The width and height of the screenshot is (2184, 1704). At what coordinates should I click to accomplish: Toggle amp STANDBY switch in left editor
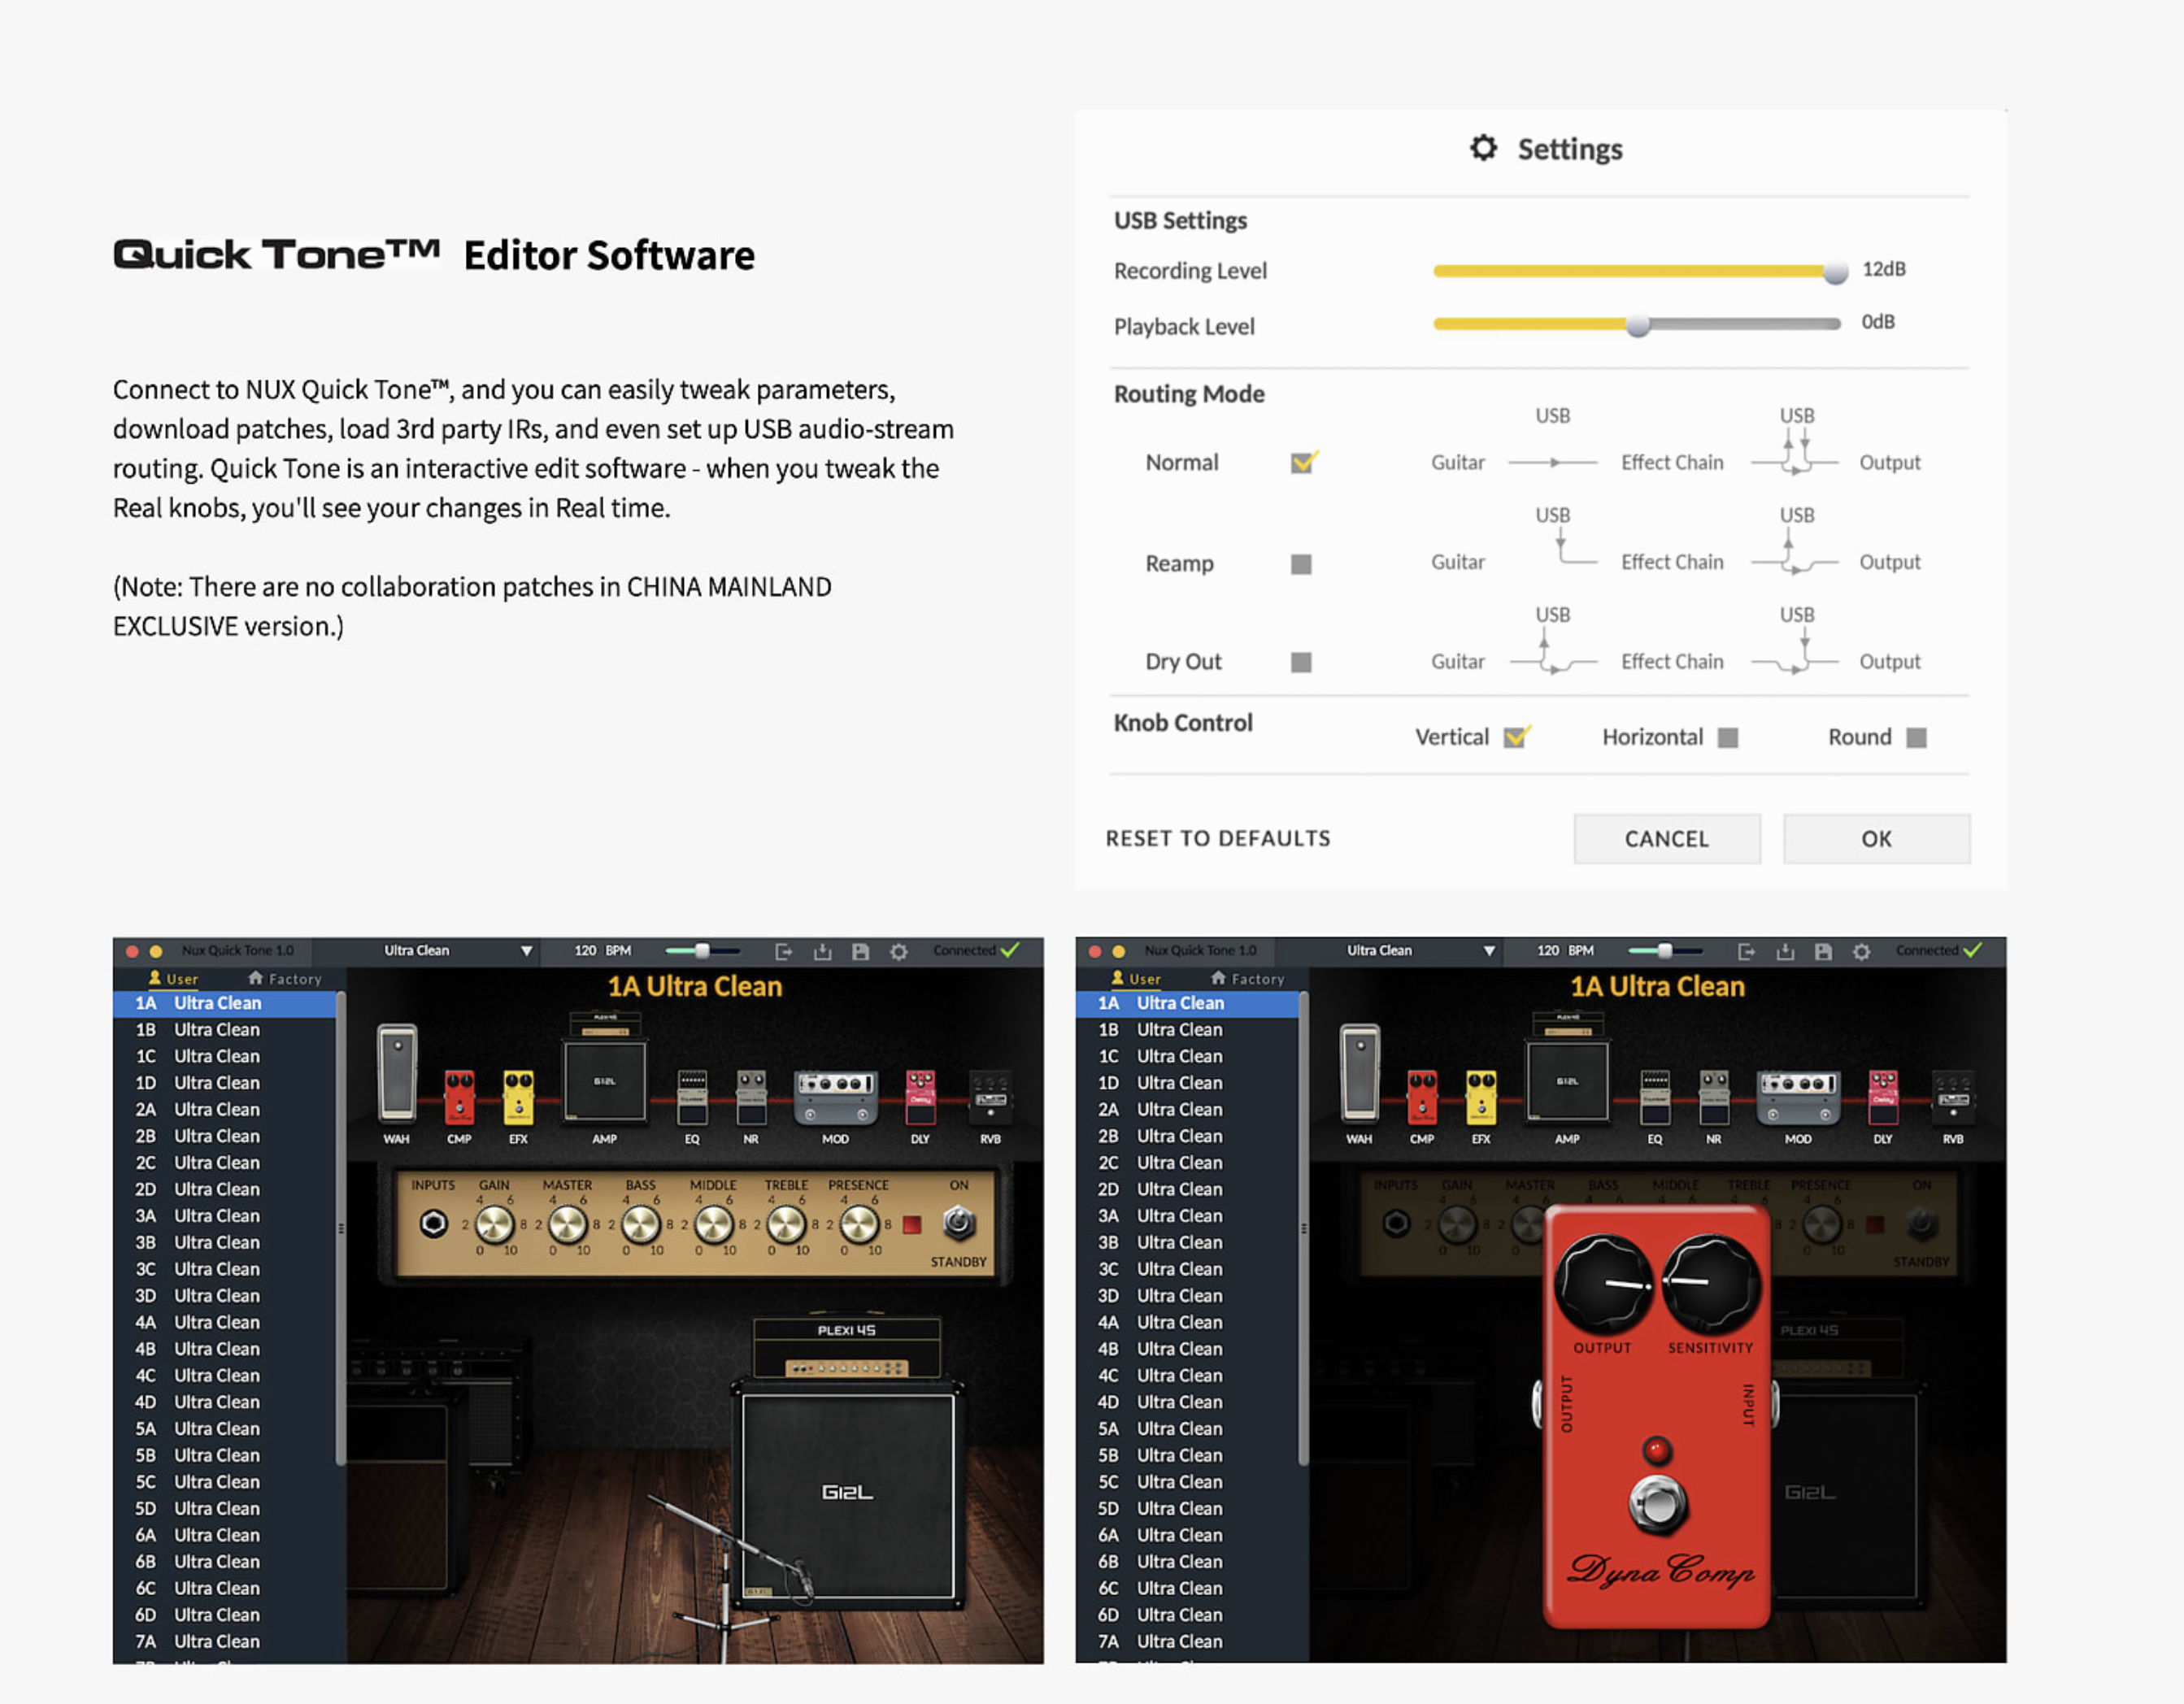[x=958, y=1221]
